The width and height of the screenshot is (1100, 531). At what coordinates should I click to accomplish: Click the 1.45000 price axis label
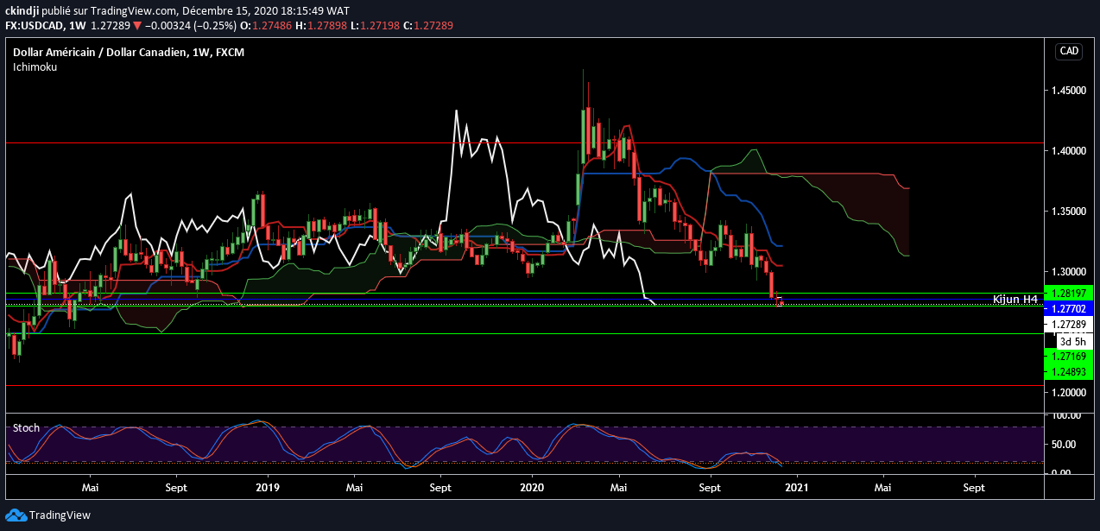pos(1070,91)
